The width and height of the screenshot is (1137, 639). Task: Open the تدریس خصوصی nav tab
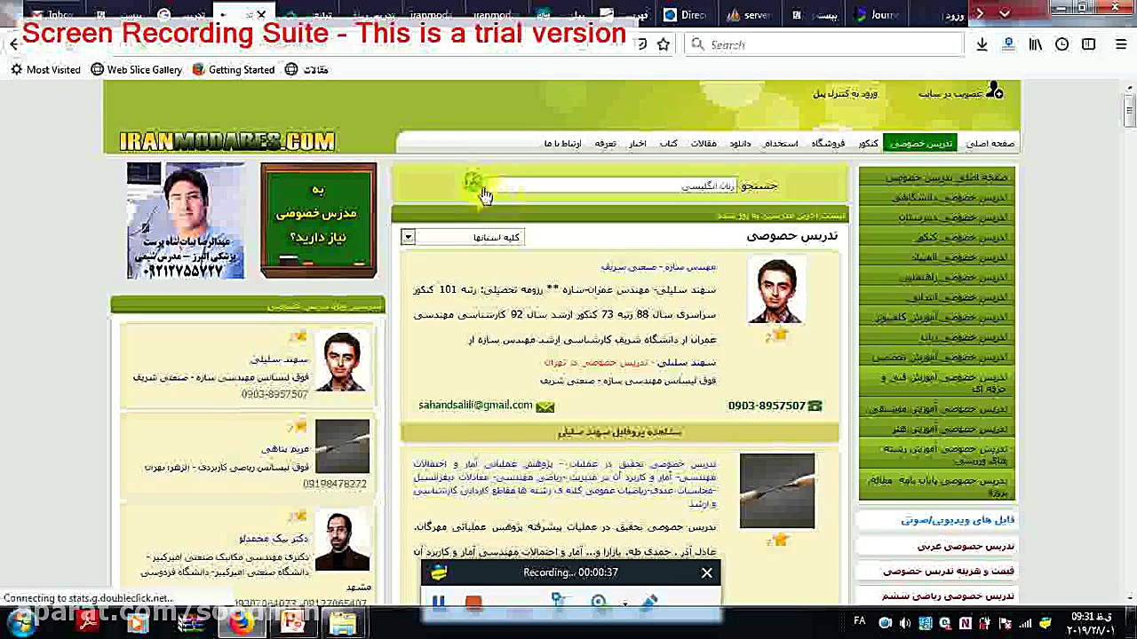920,143
